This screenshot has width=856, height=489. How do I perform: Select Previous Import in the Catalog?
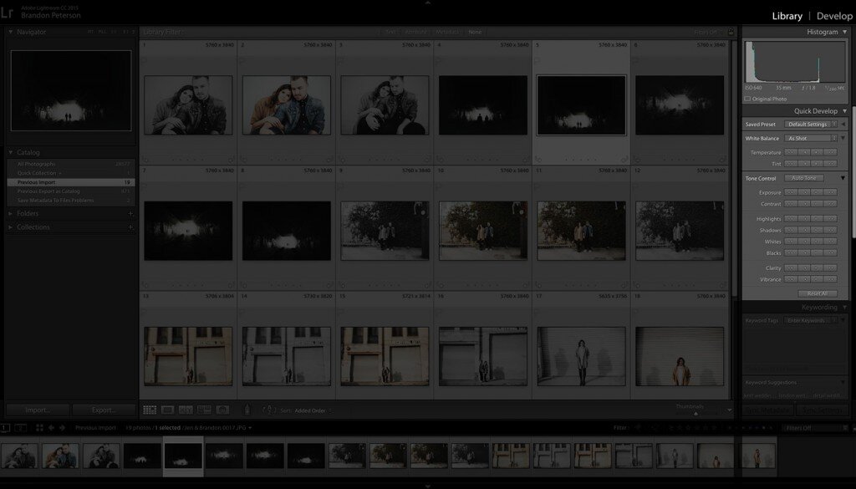click(71, 182)
